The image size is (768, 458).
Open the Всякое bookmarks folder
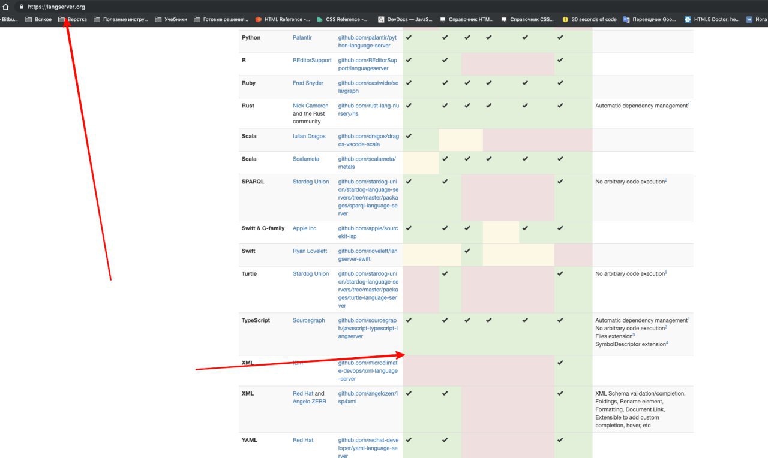pyautogui.click(x=38, y=19)
